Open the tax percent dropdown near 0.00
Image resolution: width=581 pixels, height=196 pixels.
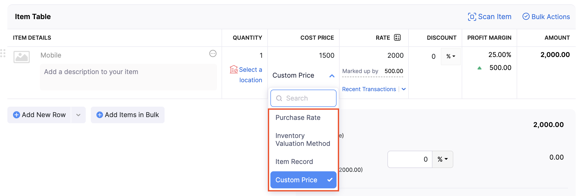click(442, 159)
